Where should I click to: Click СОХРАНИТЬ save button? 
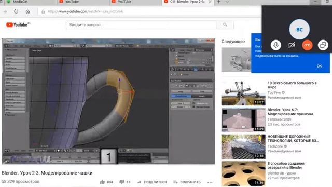[187, 182]
